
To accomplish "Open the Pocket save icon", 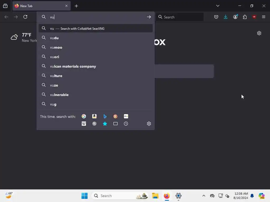I will (x=216, y=17).
